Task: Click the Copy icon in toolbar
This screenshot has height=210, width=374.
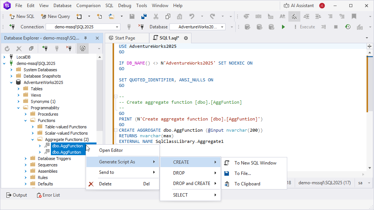Action: [x=168, y=16]
